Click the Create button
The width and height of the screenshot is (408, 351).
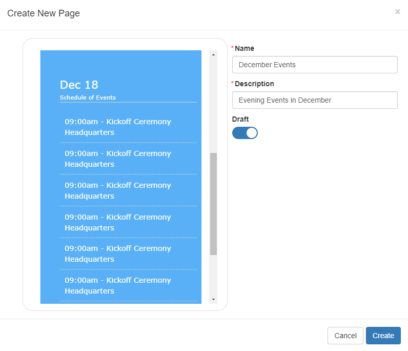click(x=383, y=336)
